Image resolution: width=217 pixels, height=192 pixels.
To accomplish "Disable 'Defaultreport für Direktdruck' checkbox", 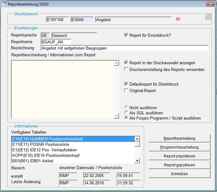I will [x=126, y=84].
